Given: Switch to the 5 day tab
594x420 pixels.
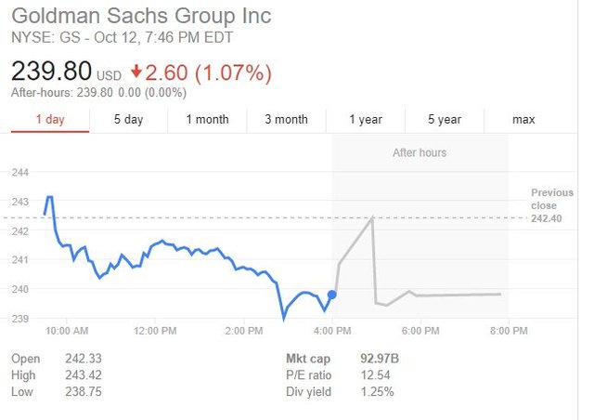Looking at the screenshot, I should (x=128, y=119).
